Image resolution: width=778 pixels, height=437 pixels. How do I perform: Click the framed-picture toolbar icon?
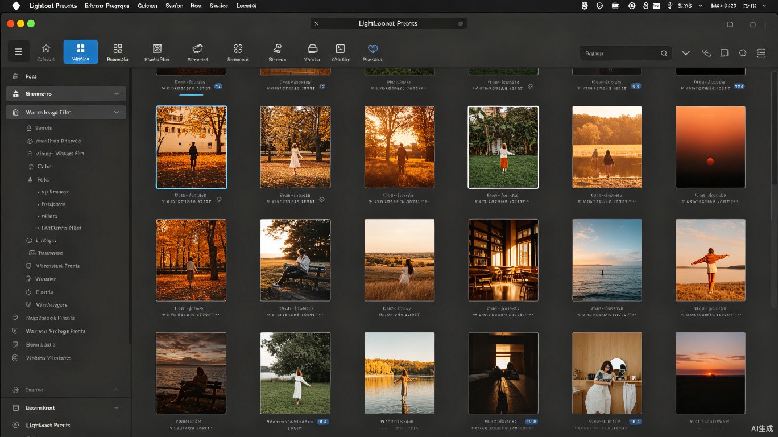(340, 49)
